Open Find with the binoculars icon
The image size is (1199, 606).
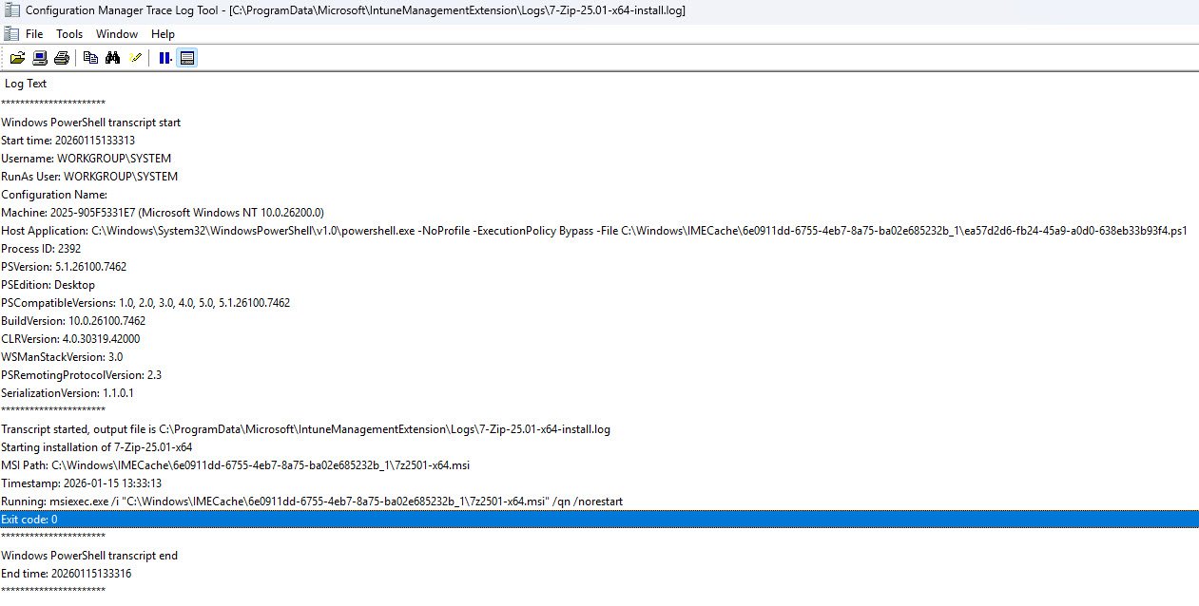click(x=112, y=58)
